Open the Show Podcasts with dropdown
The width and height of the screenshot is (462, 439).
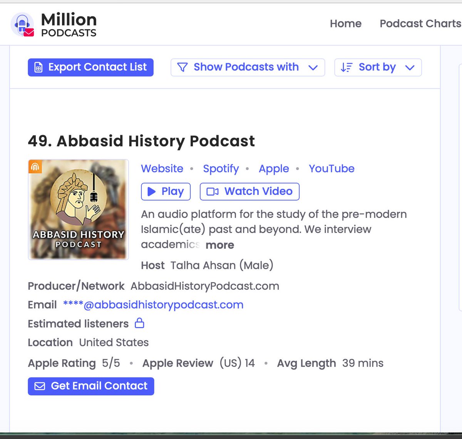248,67
